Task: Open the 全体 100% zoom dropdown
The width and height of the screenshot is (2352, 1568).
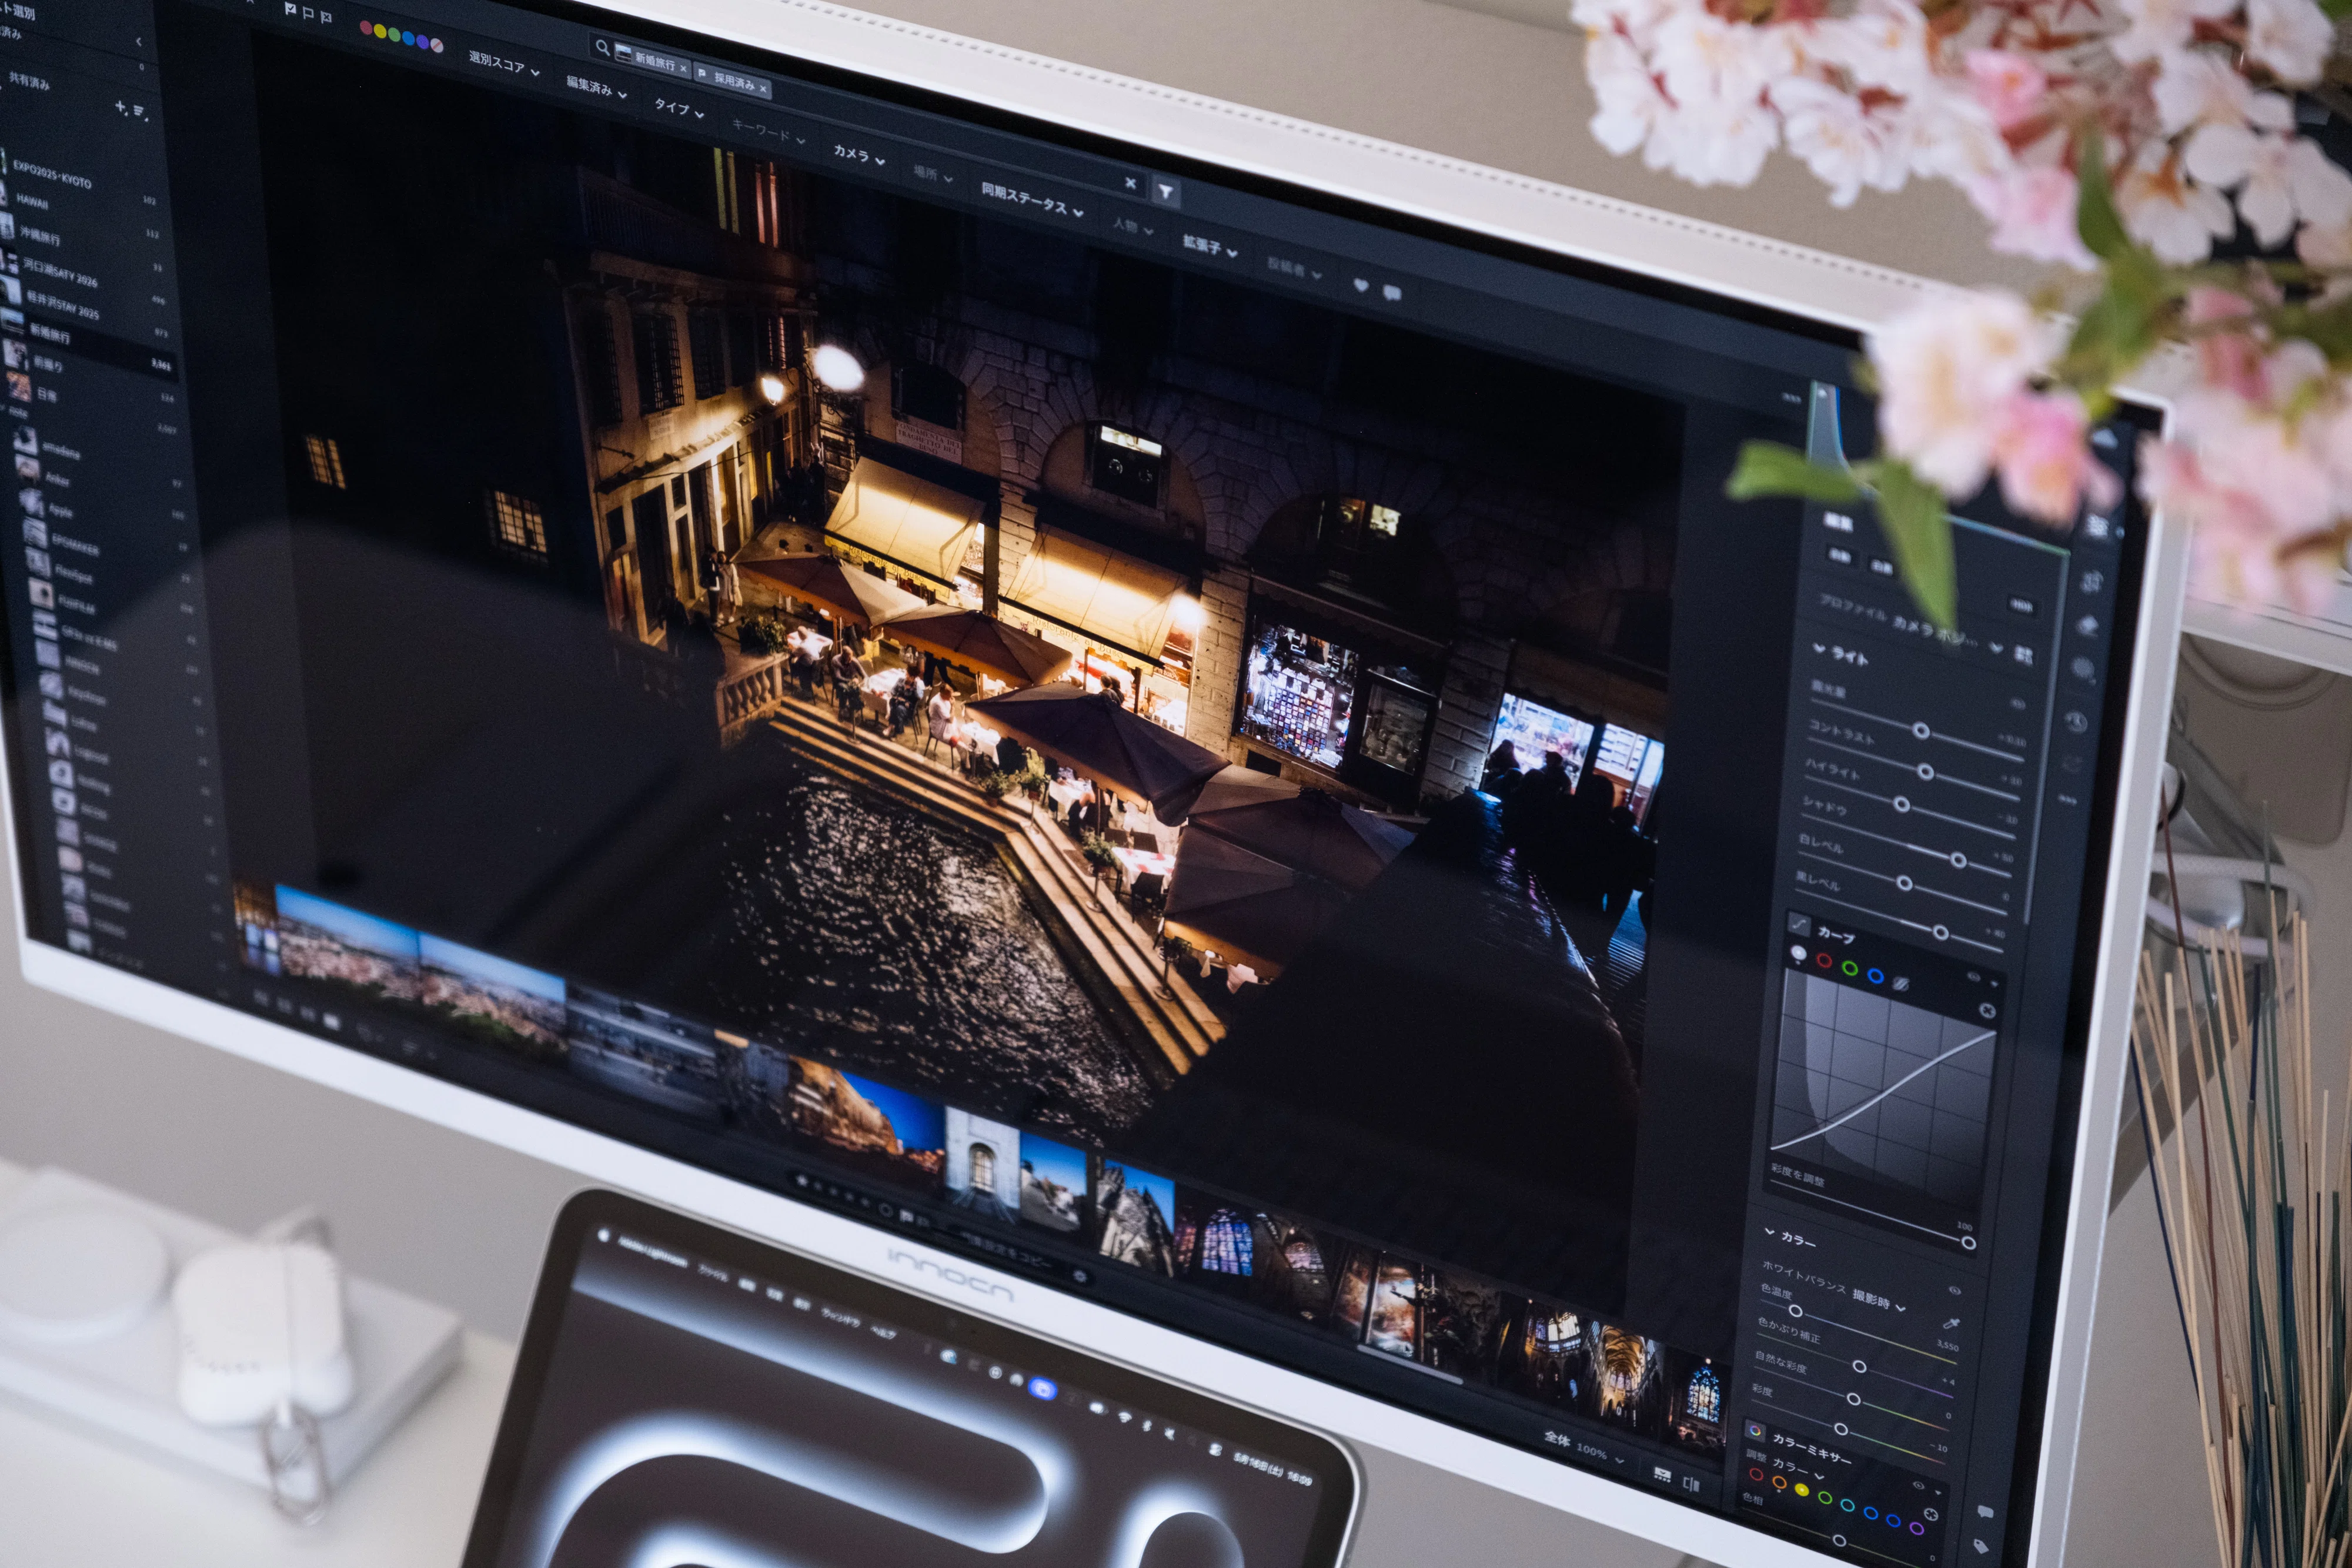Action: [x=1584, y=1448]
